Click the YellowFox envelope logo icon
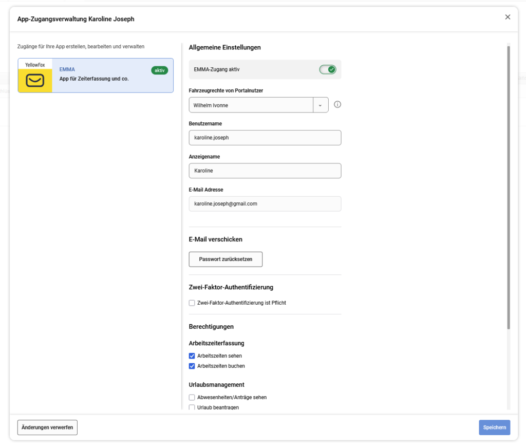The height and width of the screenshot is (447, 526). (x=35, y=80)
